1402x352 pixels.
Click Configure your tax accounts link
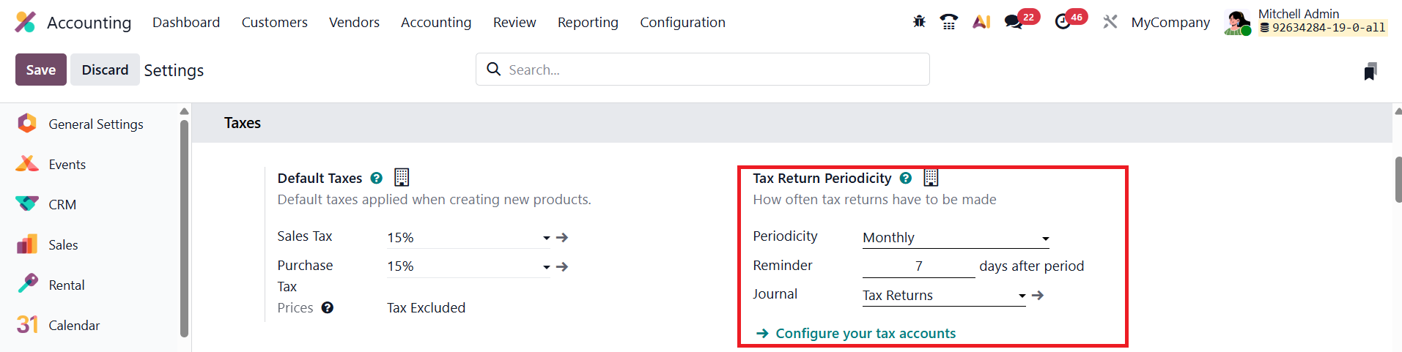(x=865, y=333)
